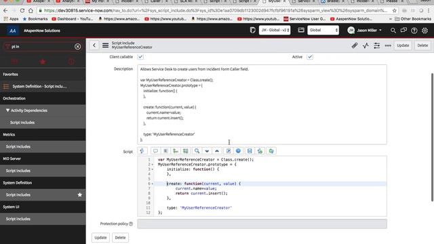Open Script Includes under Activity Dependencies

pyautogui.click(x=43, y=123)
